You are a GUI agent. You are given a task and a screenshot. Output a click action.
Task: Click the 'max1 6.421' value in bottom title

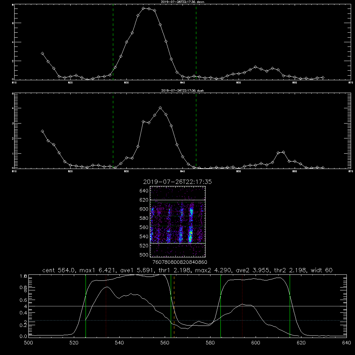pyautogui.click(x=98, y=270)
